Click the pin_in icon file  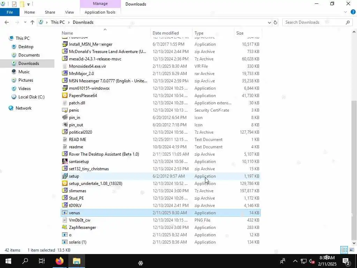point(65,117)
